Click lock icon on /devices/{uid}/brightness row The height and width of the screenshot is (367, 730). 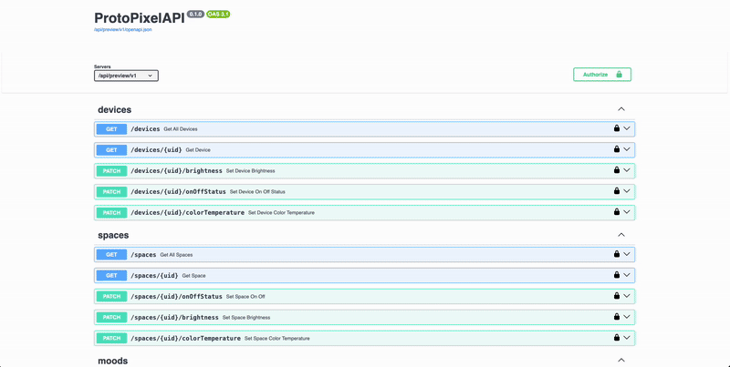click(617, 170)
